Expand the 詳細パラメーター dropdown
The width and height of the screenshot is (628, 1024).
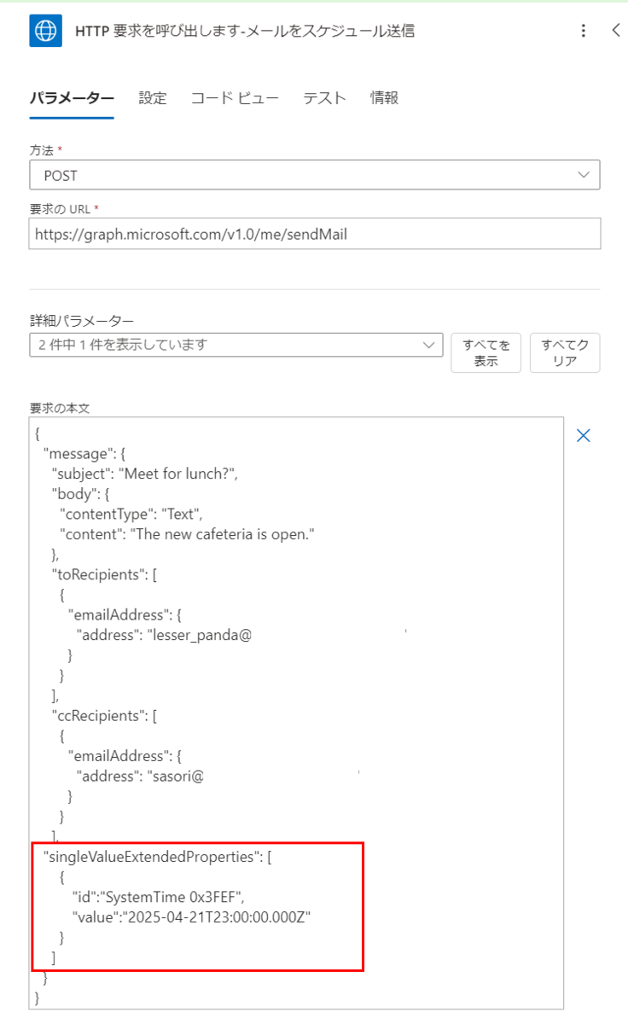[x=235, y=345]
